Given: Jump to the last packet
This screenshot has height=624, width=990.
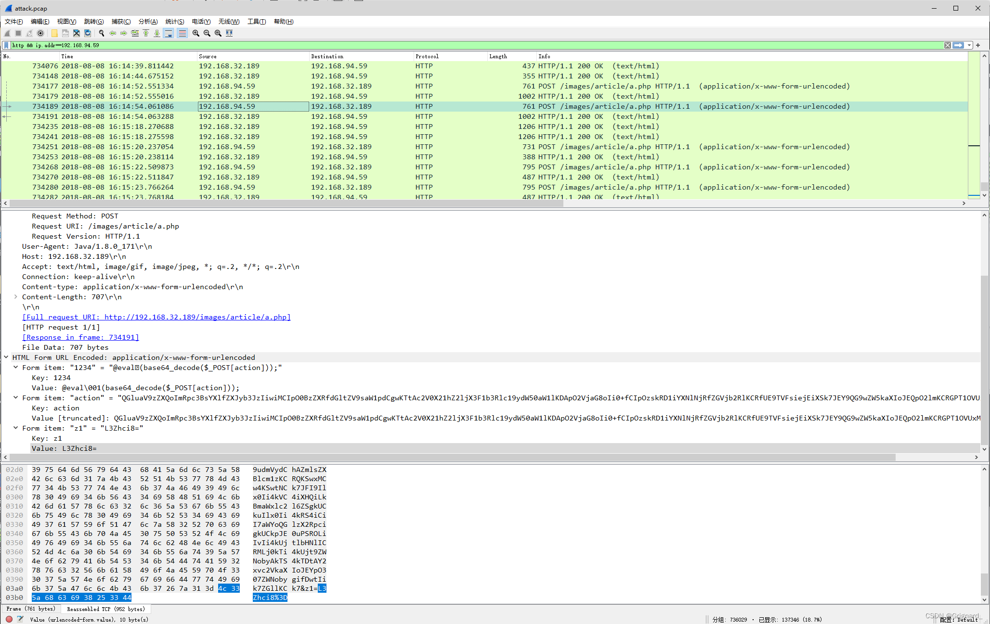Looking at the screenshot, I should click(157, 33).
